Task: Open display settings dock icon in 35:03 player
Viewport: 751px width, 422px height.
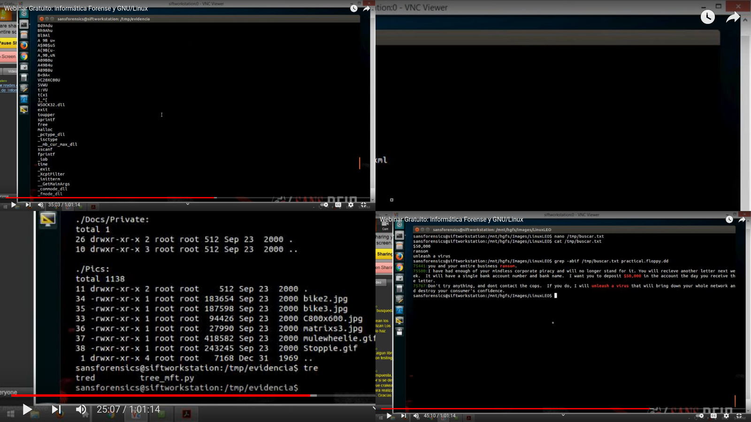Action: [x=24, y=110]
